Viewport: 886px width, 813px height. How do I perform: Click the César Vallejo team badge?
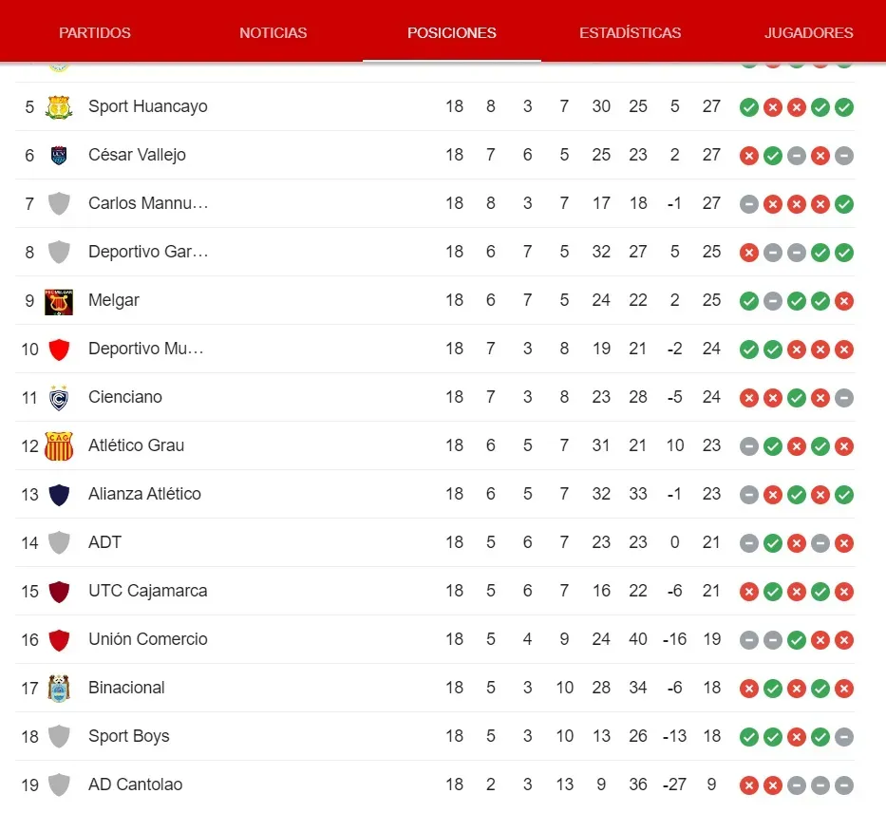(x=59, y=155)
